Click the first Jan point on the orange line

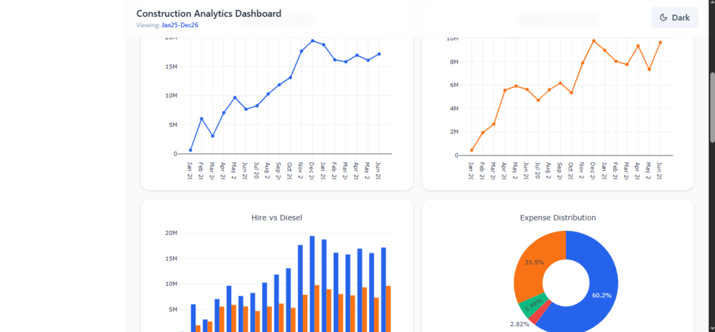(471, 150)
